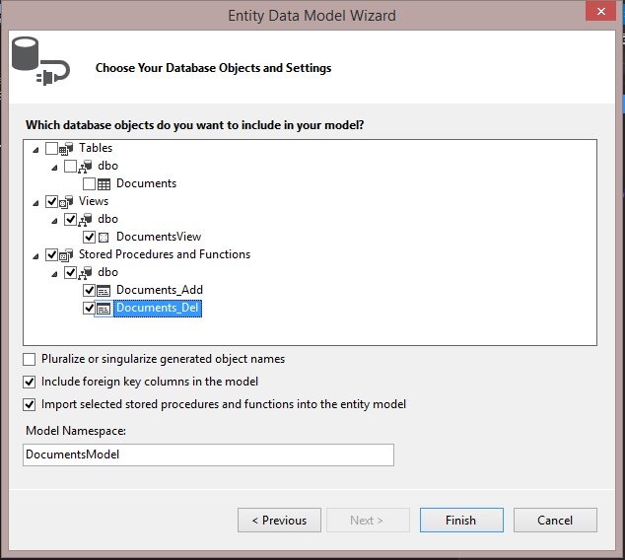Click the Documents_Add stored procedure icon
The height and width of the screenshot is (560, 625).
(x=104, y=290)
